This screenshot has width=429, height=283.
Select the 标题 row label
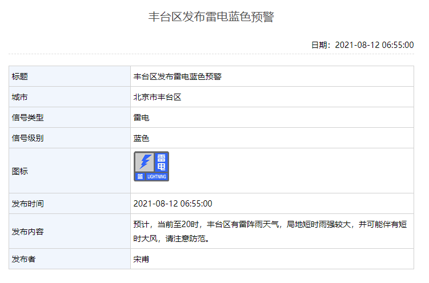pyautogui.click(x=20, y=76)
